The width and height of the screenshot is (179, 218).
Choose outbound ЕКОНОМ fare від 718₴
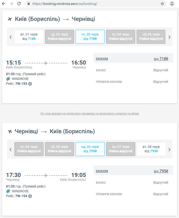161,59
